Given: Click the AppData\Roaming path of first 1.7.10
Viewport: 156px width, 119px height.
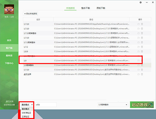Looking at the screenshot, I should [x=92, y=24].
